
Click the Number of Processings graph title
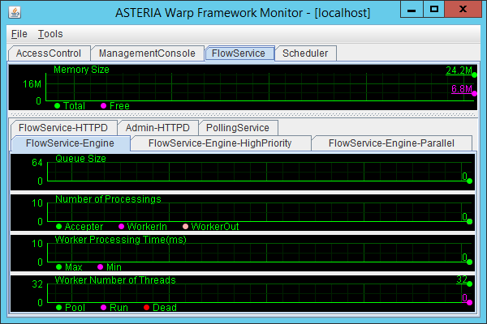108,198
